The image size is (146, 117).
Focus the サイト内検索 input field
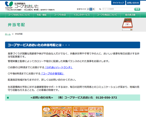(118, 9)
